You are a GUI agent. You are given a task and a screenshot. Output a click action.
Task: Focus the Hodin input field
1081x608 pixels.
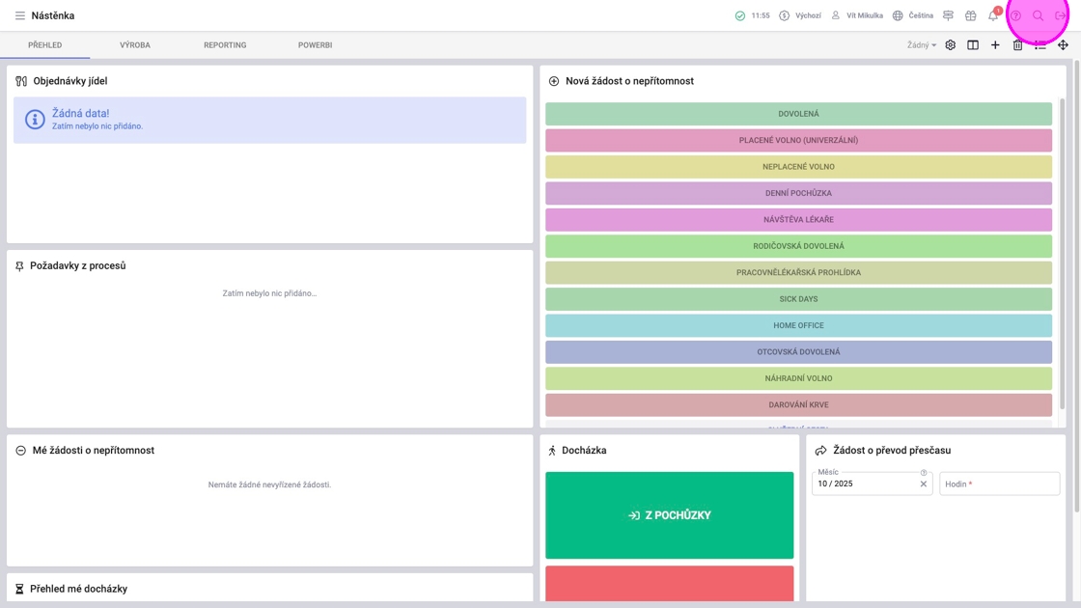[x=999, y=484]
